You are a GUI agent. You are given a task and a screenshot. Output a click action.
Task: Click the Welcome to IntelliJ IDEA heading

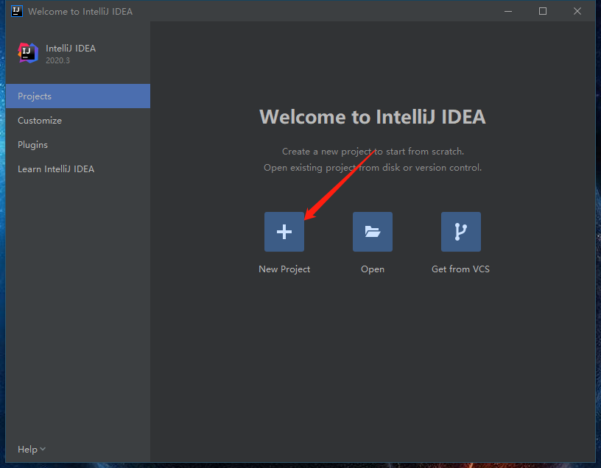[372, 116]
